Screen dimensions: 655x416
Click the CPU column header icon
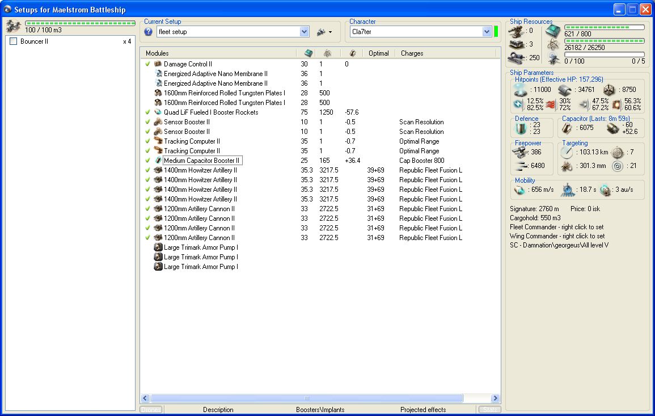[x=309, y=53]
